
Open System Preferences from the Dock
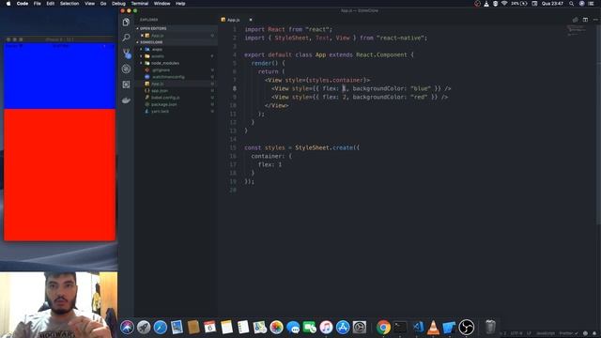[360, 328]
